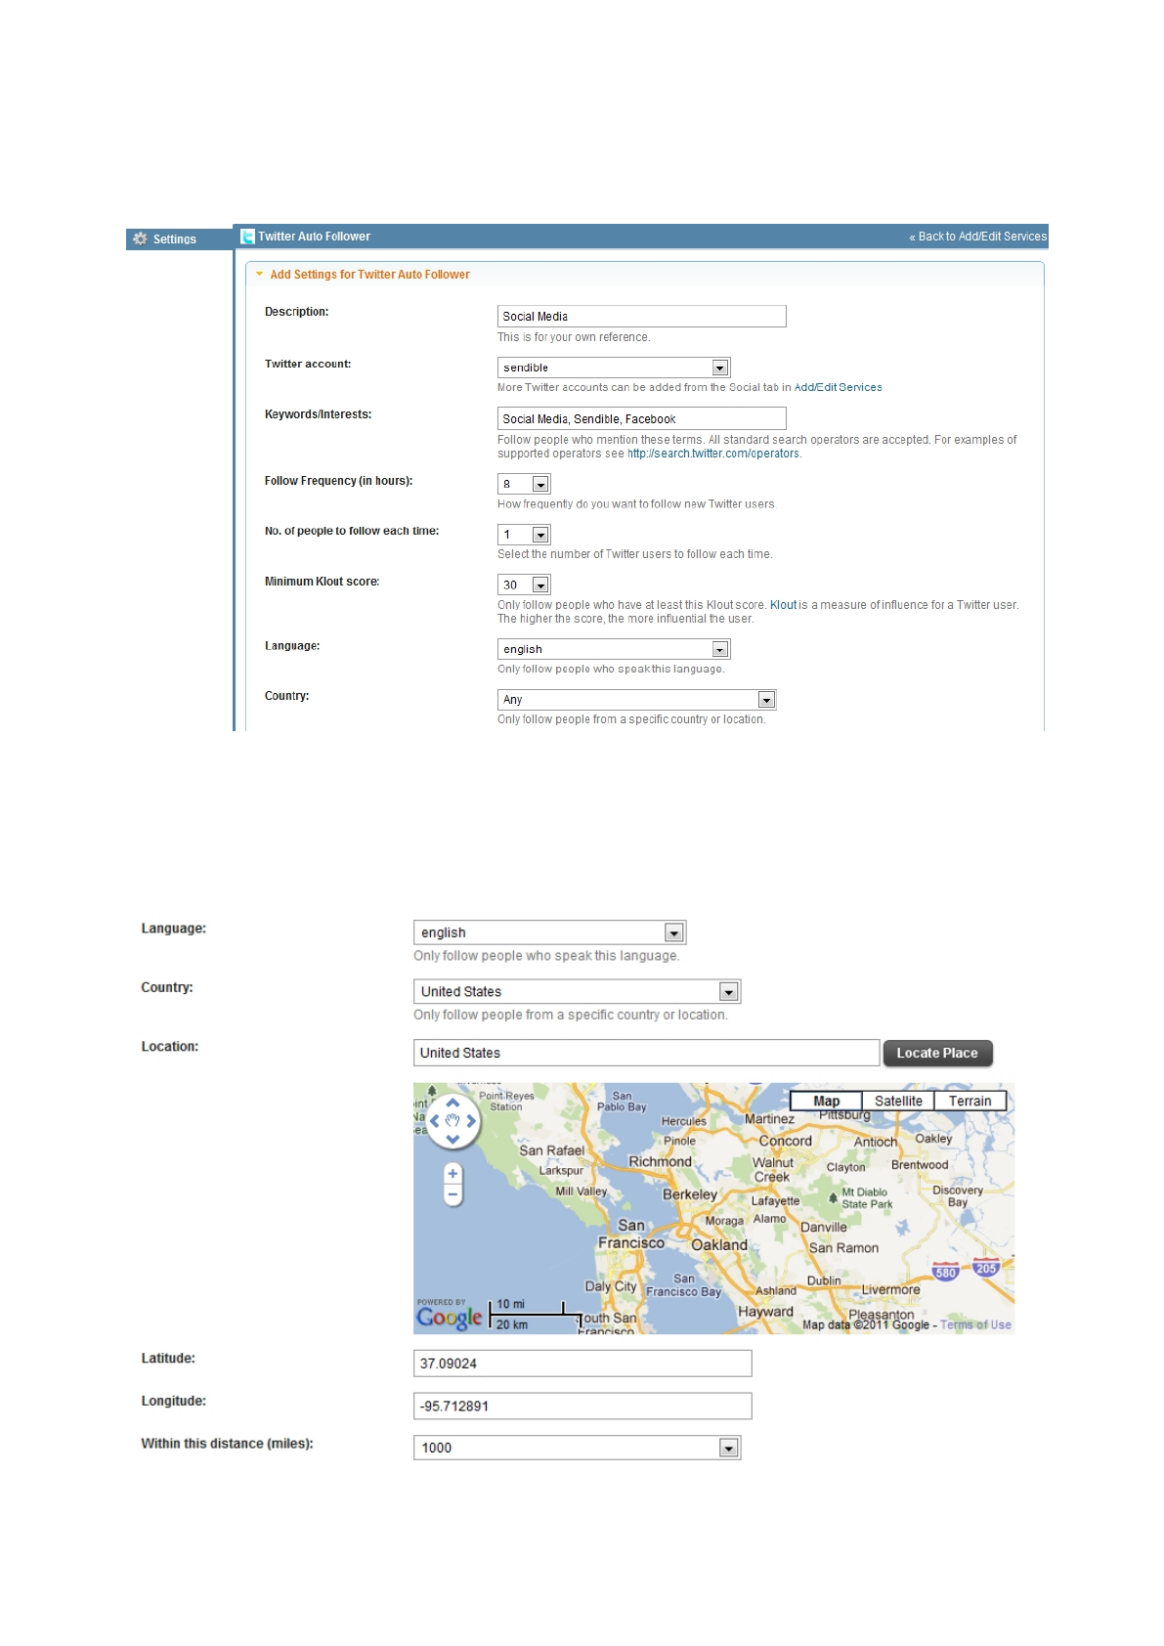Pan the map left with arrow
This screenshot has height=1646, width=1164.
tap(435, 1121)
